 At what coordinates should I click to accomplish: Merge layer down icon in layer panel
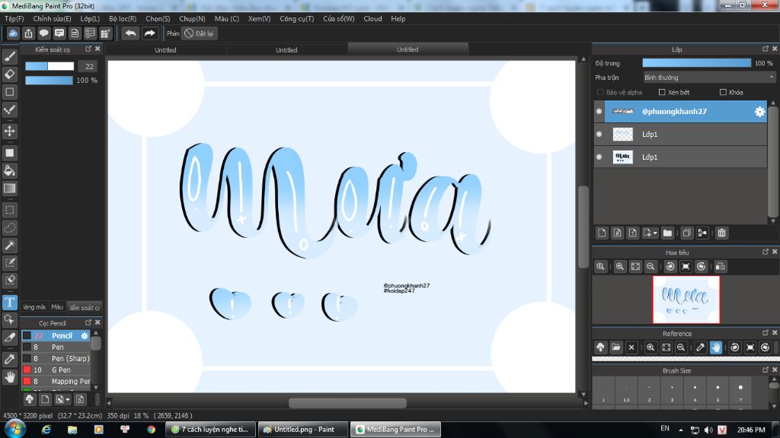click(x=702, y=233)
